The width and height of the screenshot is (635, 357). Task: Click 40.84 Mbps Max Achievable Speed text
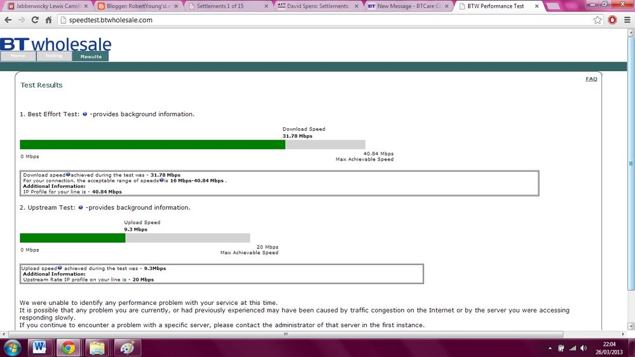pyautogui.click(x=364, y=157)
